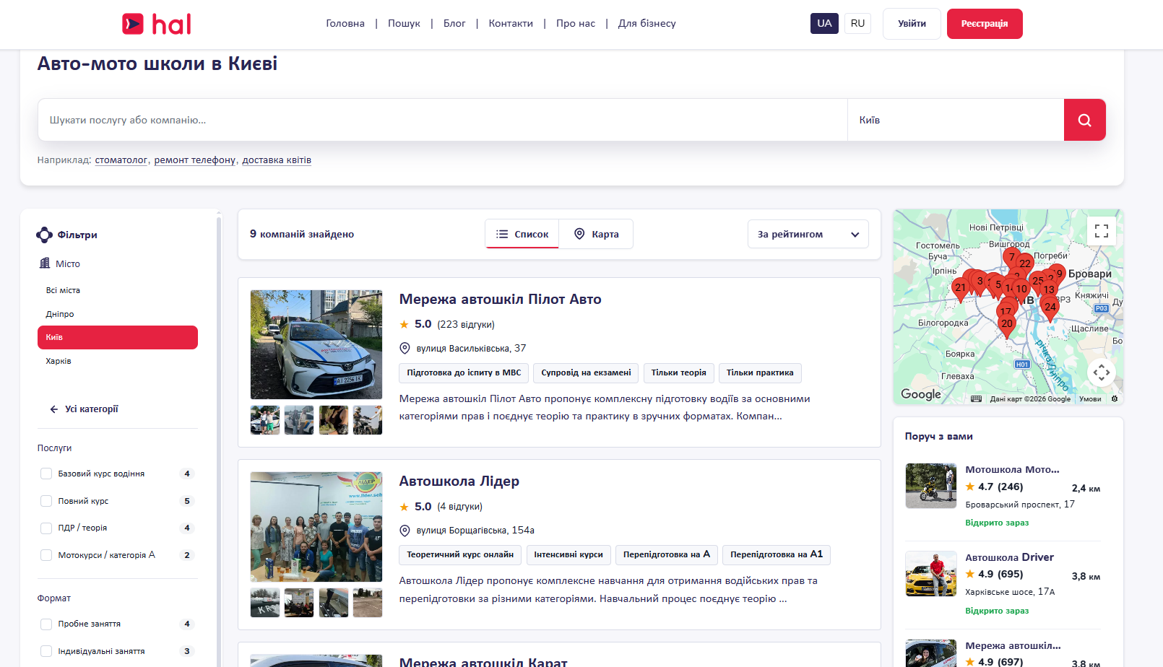
Task: Click the Місто building icon
Action: point(45,263)
